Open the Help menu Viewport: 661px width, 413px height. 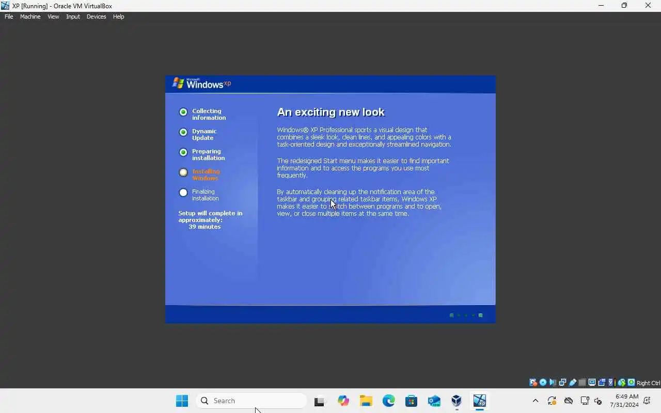118,17
